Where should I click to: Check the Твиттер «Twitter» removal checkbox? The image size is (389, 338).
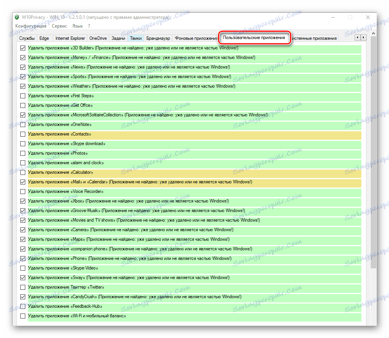pos(23,287)
